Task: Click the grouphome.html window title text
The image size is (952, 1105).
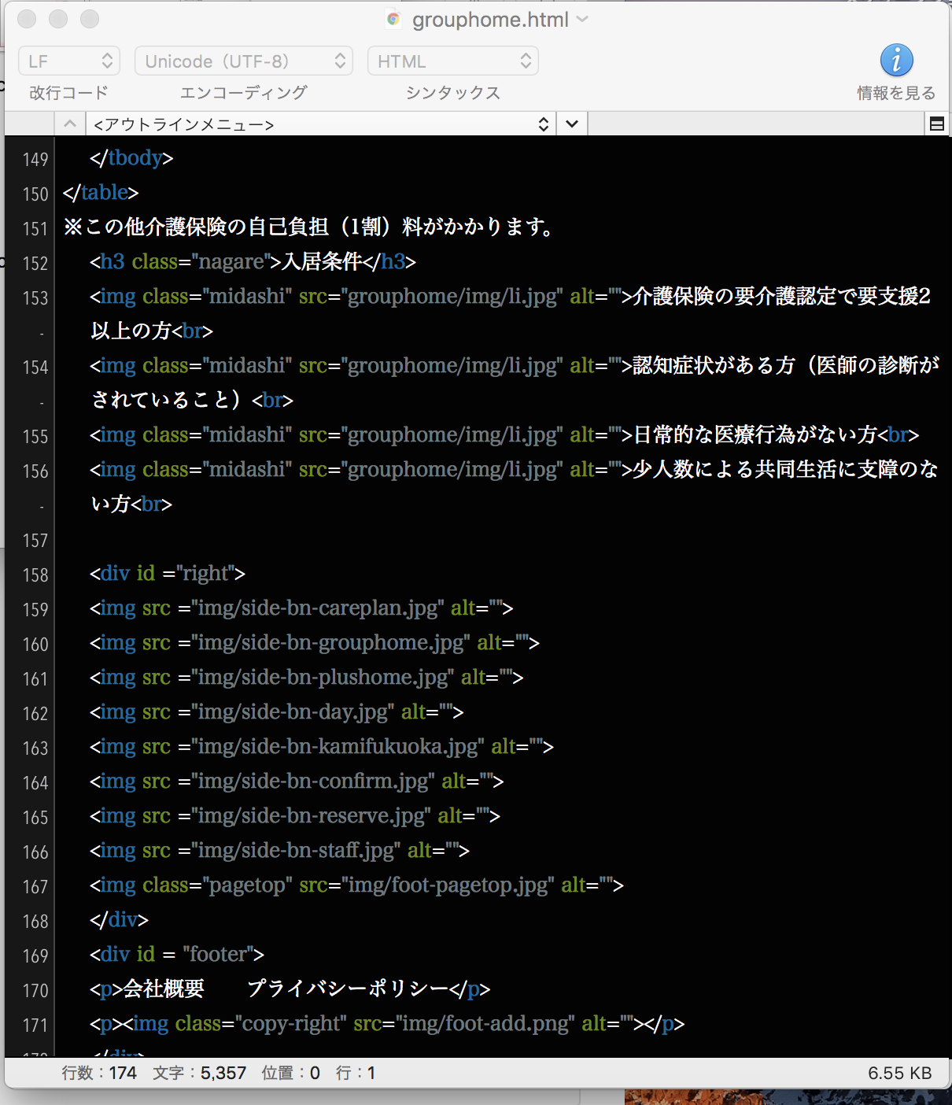Action: click(489, 20)
